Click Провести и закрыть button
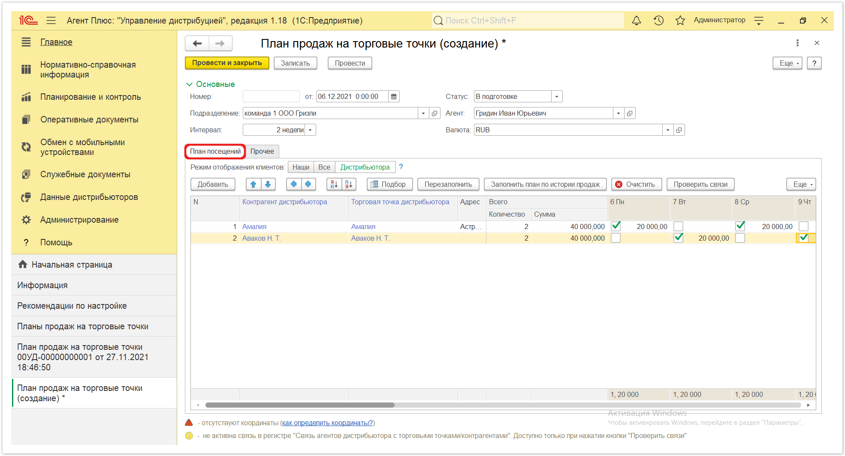The height and width of the screenshot is (456, 845). [x=227, y=63]
